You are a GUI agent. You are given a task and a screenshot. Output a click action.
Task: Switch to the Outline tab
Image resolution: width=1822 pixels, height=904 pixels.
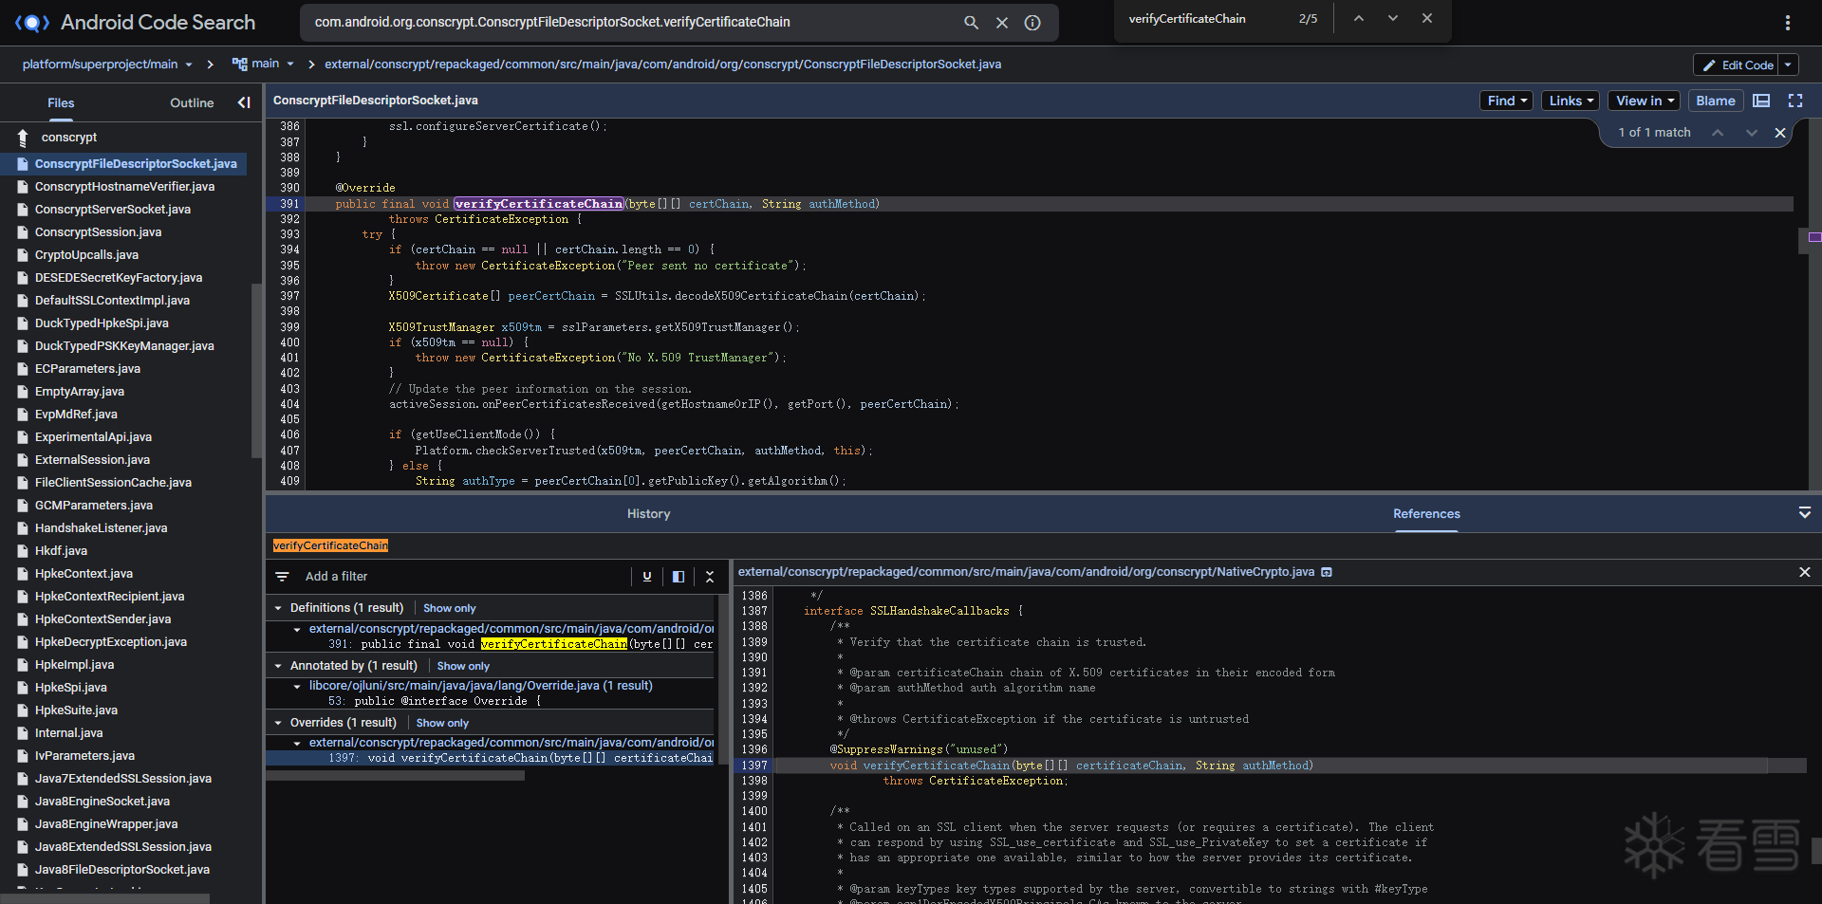click(x=192, y=102)
